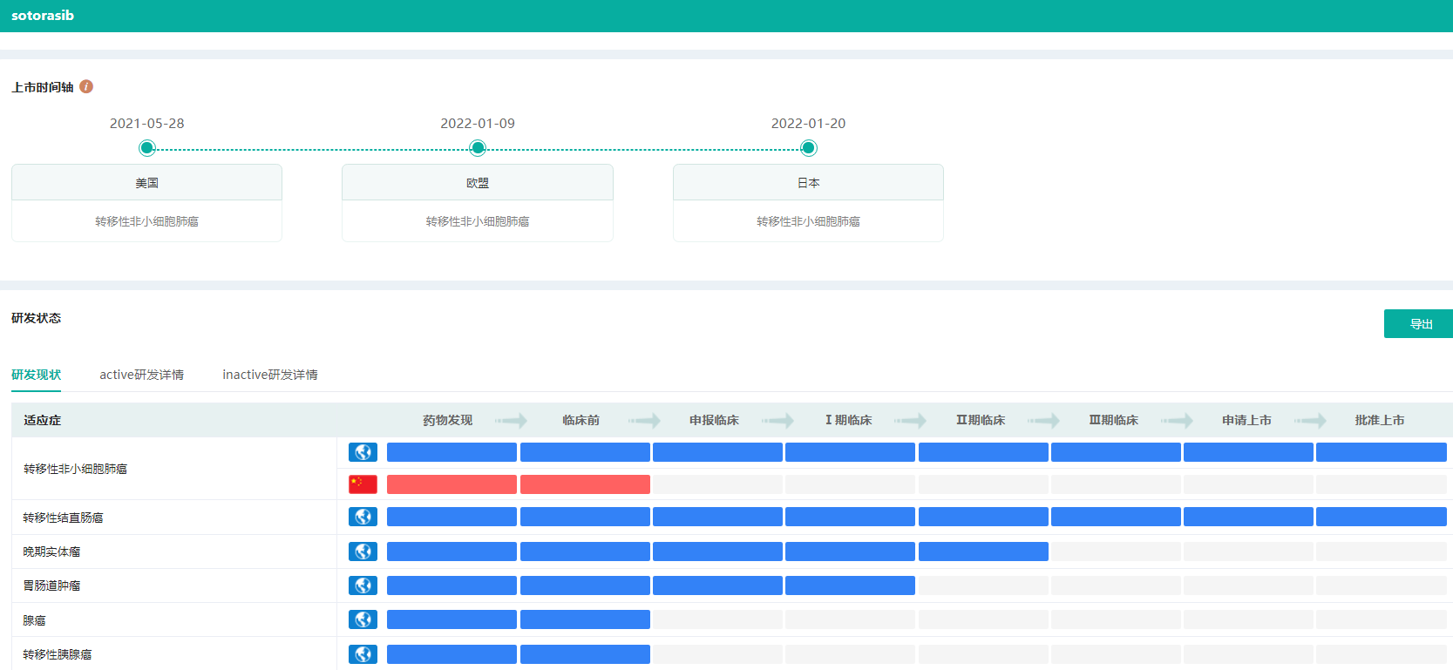Select the 2022-01-09 timeline marker dot
The width and height of the screenshot is (1453, 670).
pyautogui.click(x=478, y=148)
